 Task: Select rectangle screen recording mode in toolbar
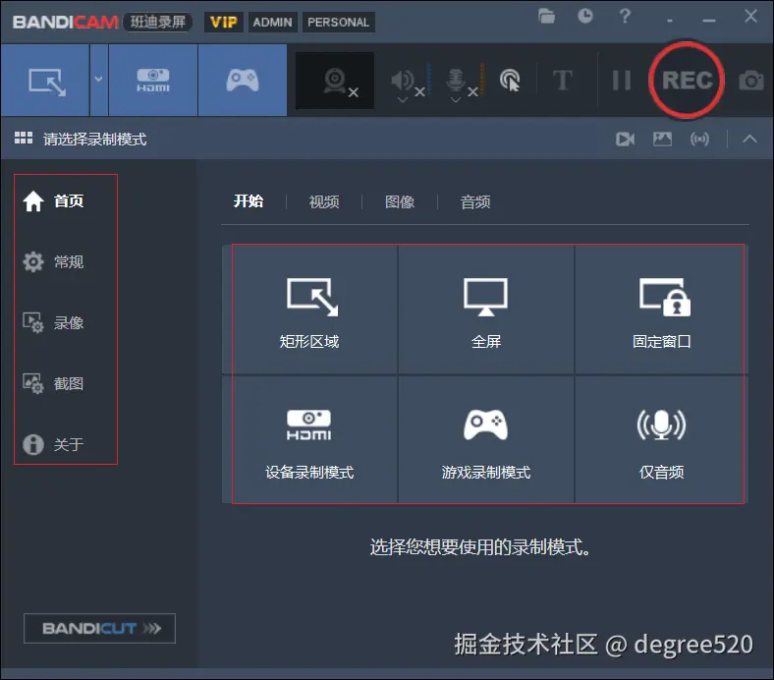point(45,81)
